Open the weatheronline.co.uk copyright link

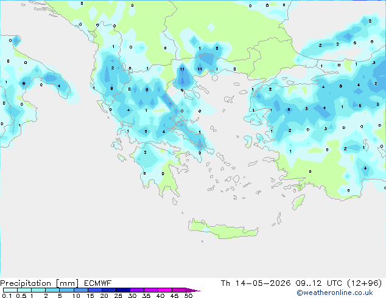click(x=335, y=293)
